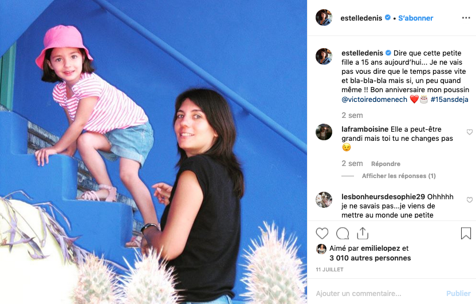Click the Publier button
The image size is (476, 304).
pyautogui.click(x=458, y=293)
